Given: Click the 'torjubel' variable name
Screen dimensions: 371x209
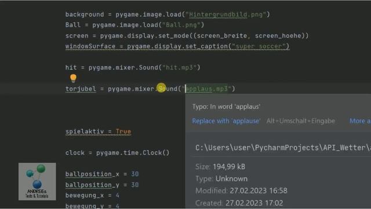Looking at the screenshot, I should pyautogui.click(x=81, y=89).
